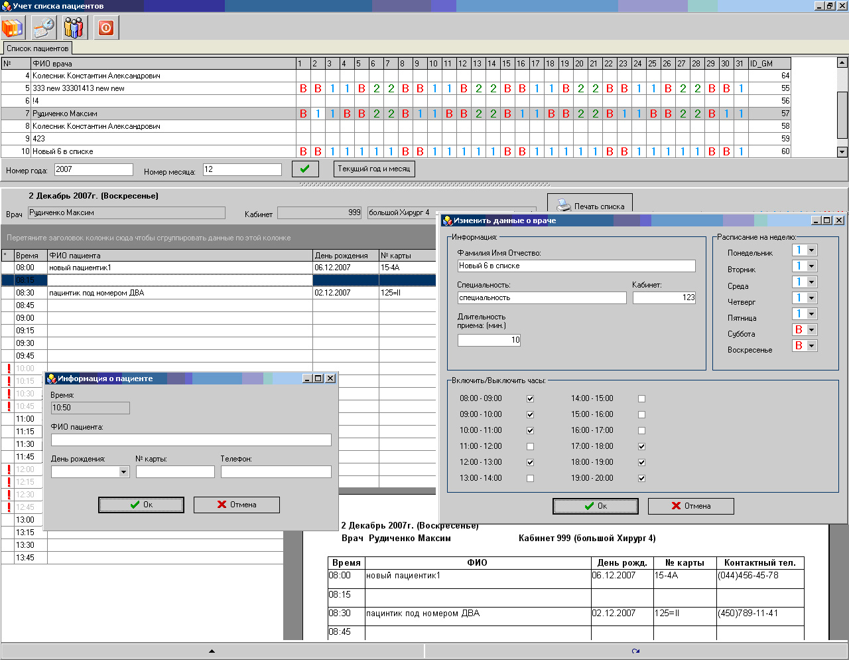Click the red exclamation mark beside 12:00
The width and height of the screenshot is (849, 660).
(x=9, y=469)
